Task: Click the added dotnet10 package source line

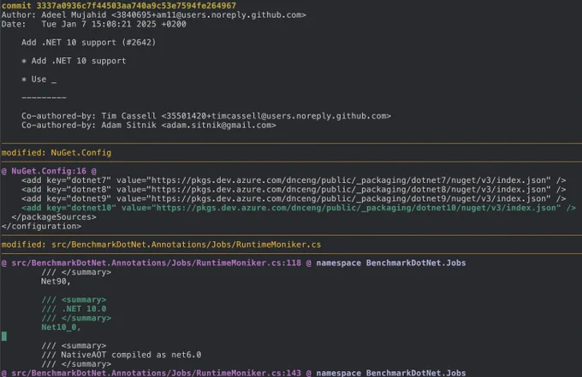Action: [299, 208]
